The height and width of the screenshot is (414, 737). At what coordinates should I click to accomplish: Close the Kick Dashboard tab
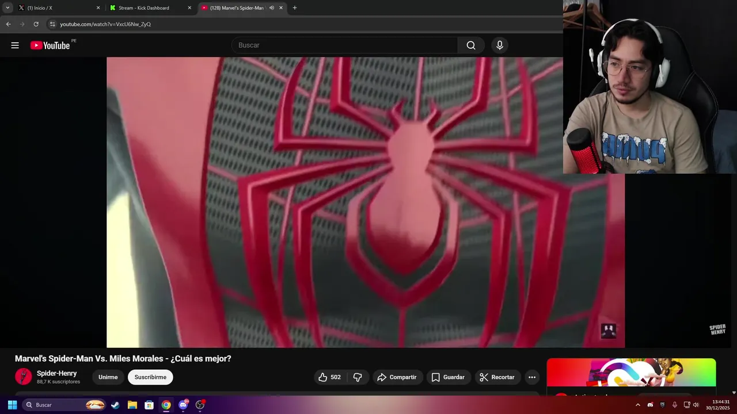click(189, 8)
